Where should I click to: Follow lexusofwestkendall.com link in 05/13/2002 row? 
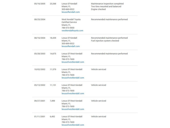click(x=73, y=94)
